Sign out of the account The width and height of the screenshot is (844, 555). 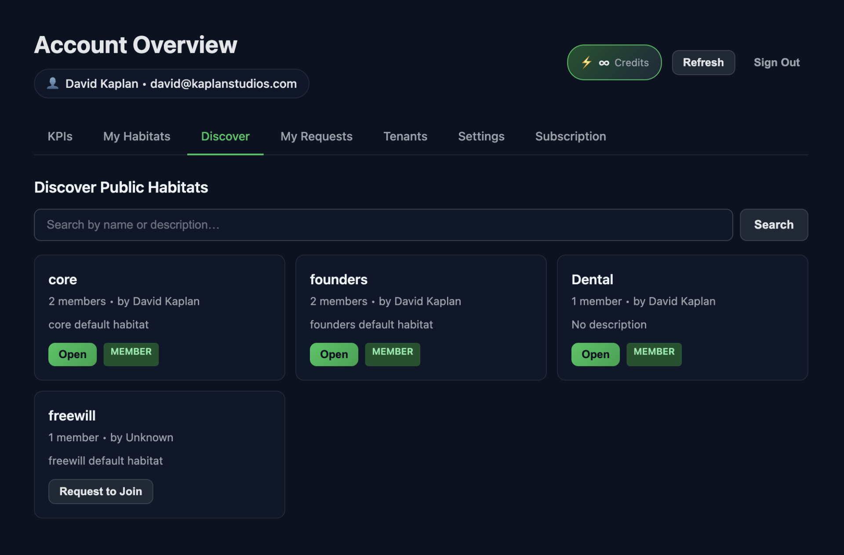(x=776, y=62)
